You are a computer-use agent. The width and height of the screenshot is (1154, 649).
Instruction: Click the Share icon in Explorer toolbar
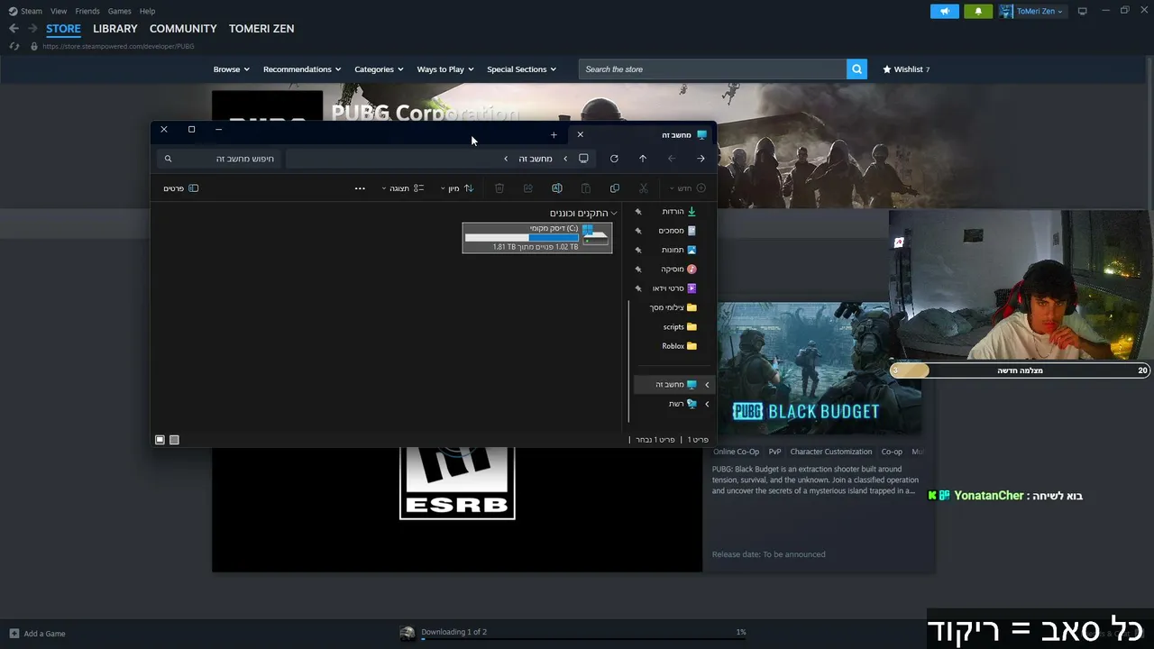click(x=528, y=188)
